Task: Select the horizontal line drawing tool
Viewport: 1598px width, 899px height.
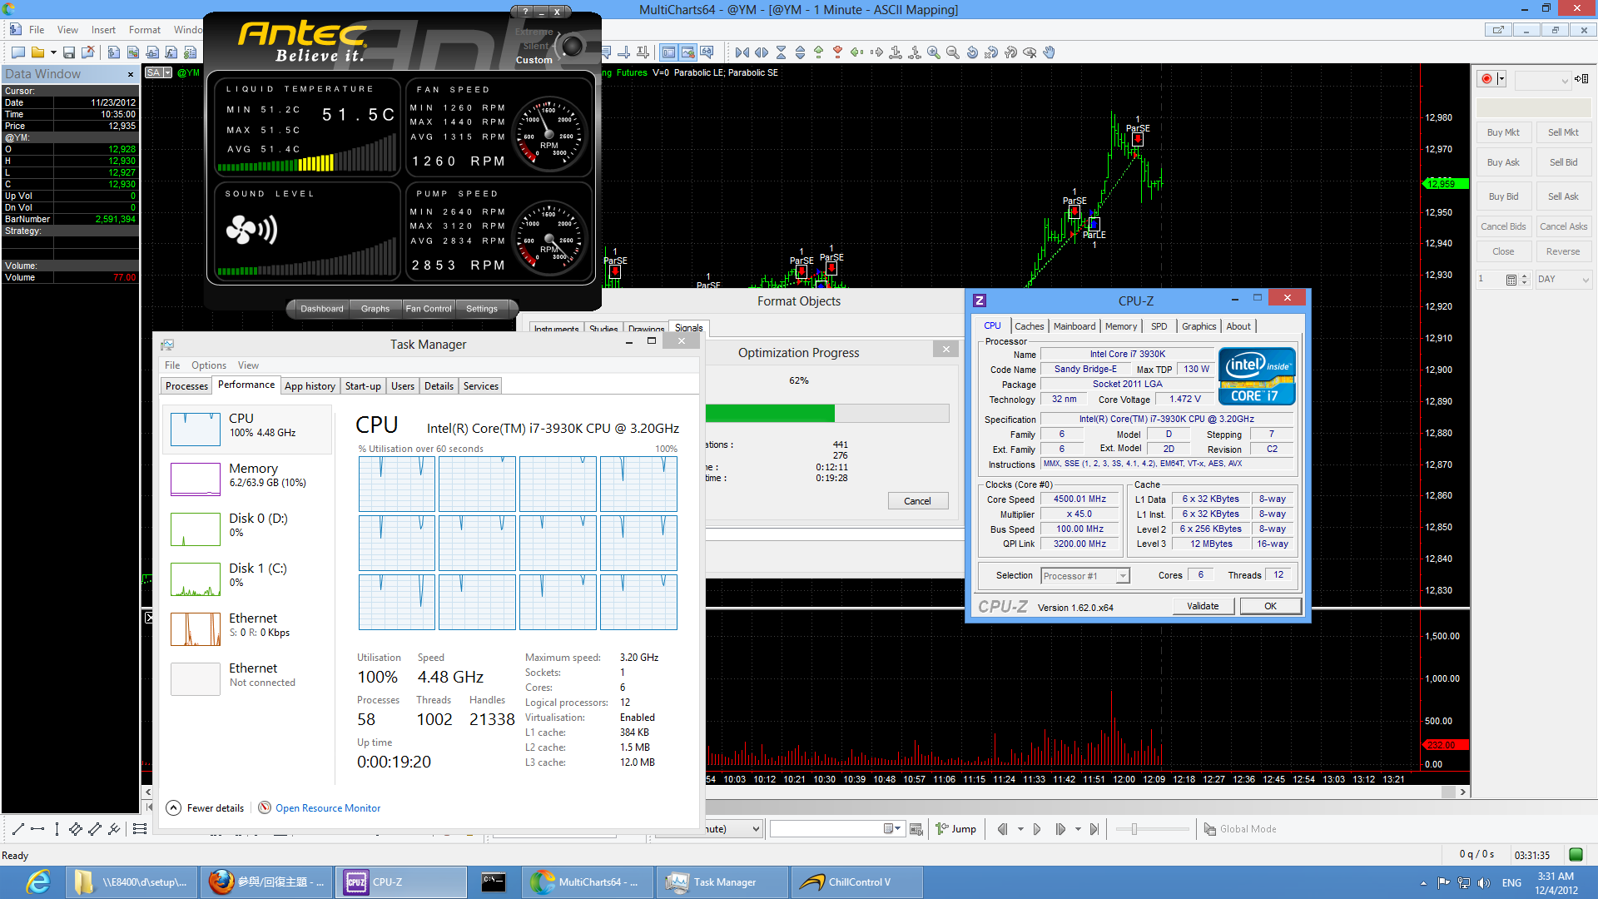Action: point(37,829)
